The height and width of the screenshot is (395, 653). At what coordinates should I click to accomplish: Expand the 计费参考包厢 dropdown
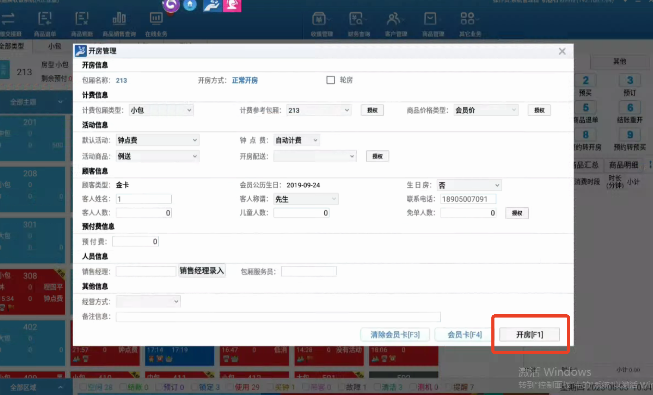coord(319,110)
